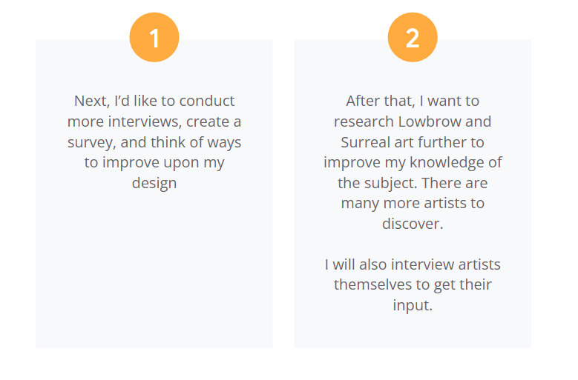Select the second step card background
This screenshot has width=578, height=380.
click(413, 194)
